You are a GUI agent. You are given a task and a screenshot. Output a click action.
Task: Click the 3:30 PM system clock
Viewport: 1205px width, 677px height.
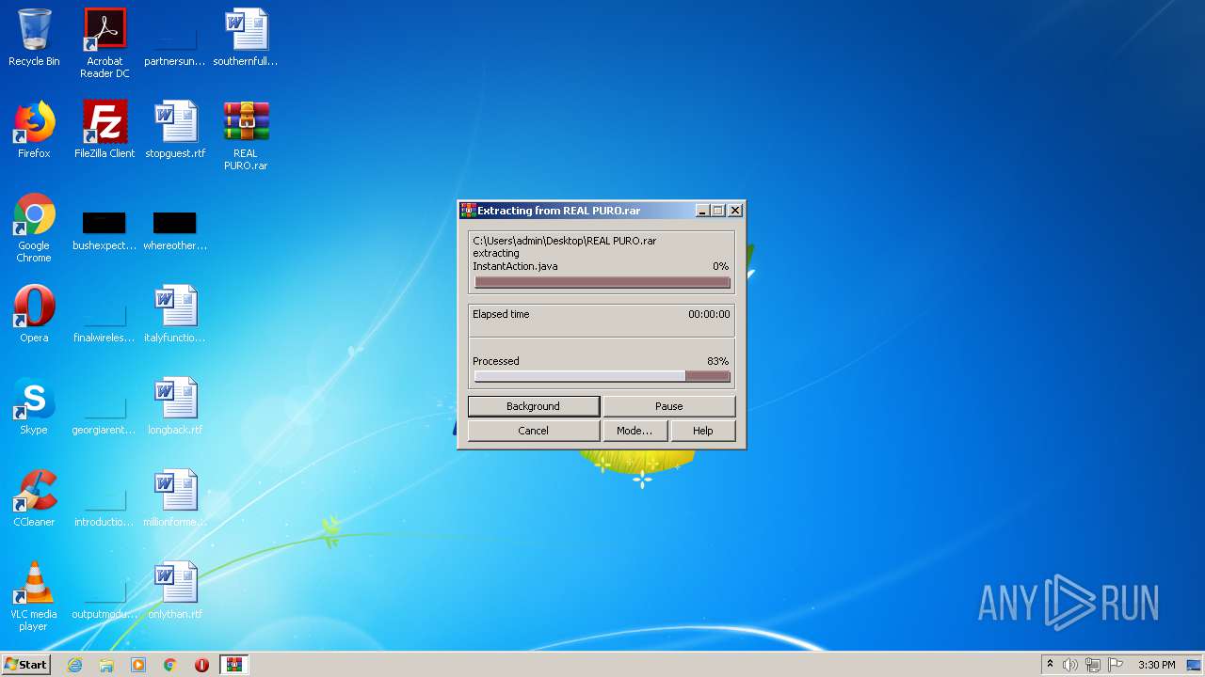(1156, 665)
